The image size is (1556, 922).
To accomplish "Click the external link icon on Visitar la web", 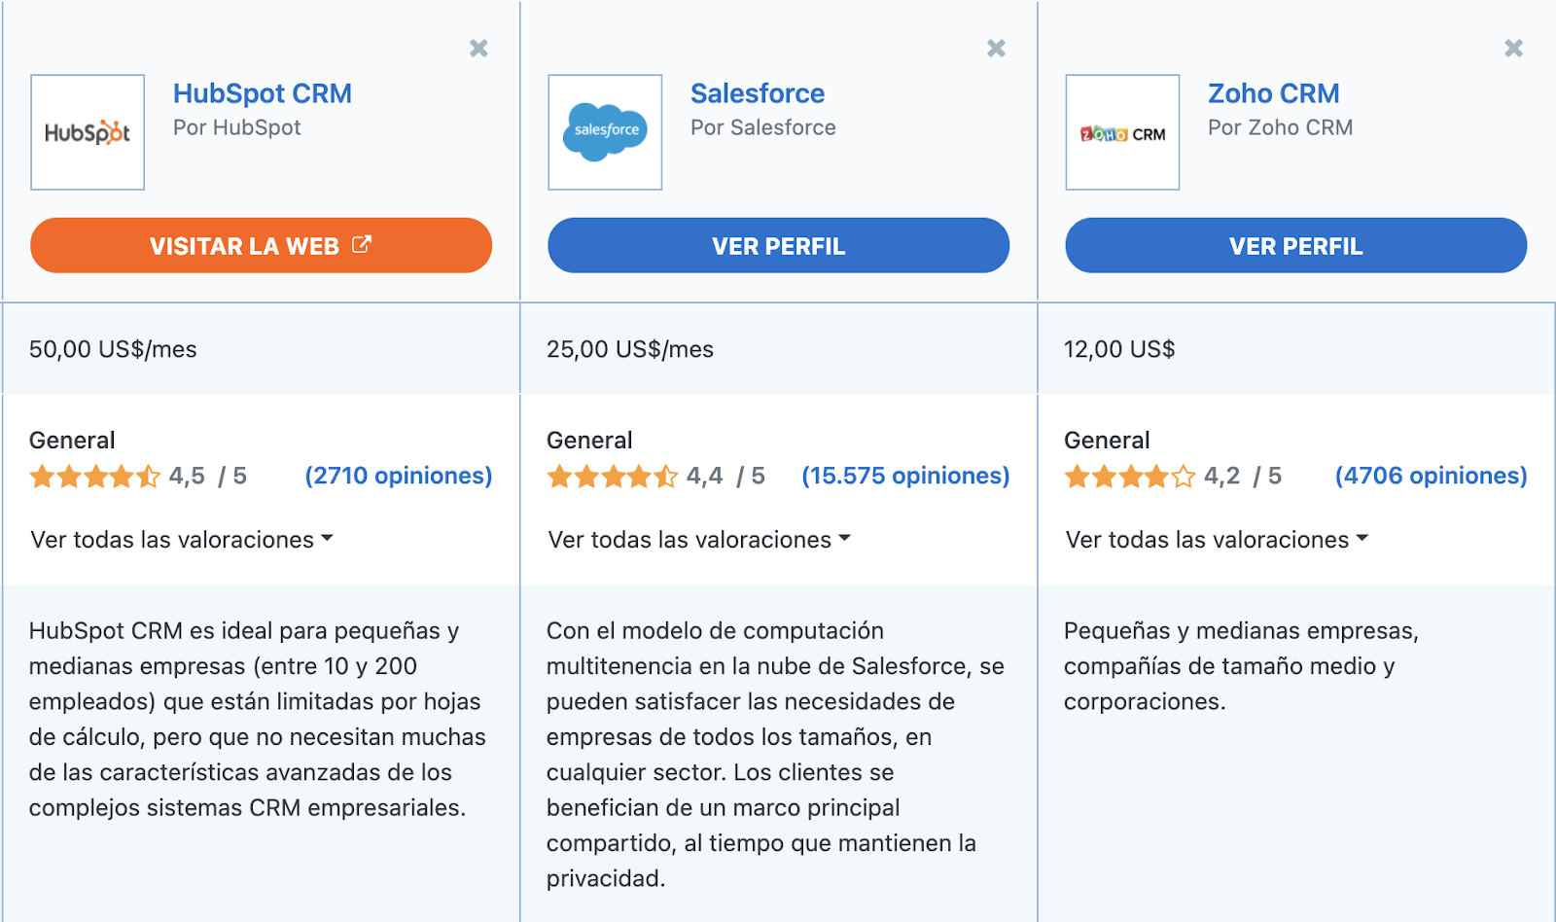I will [362, 245].
